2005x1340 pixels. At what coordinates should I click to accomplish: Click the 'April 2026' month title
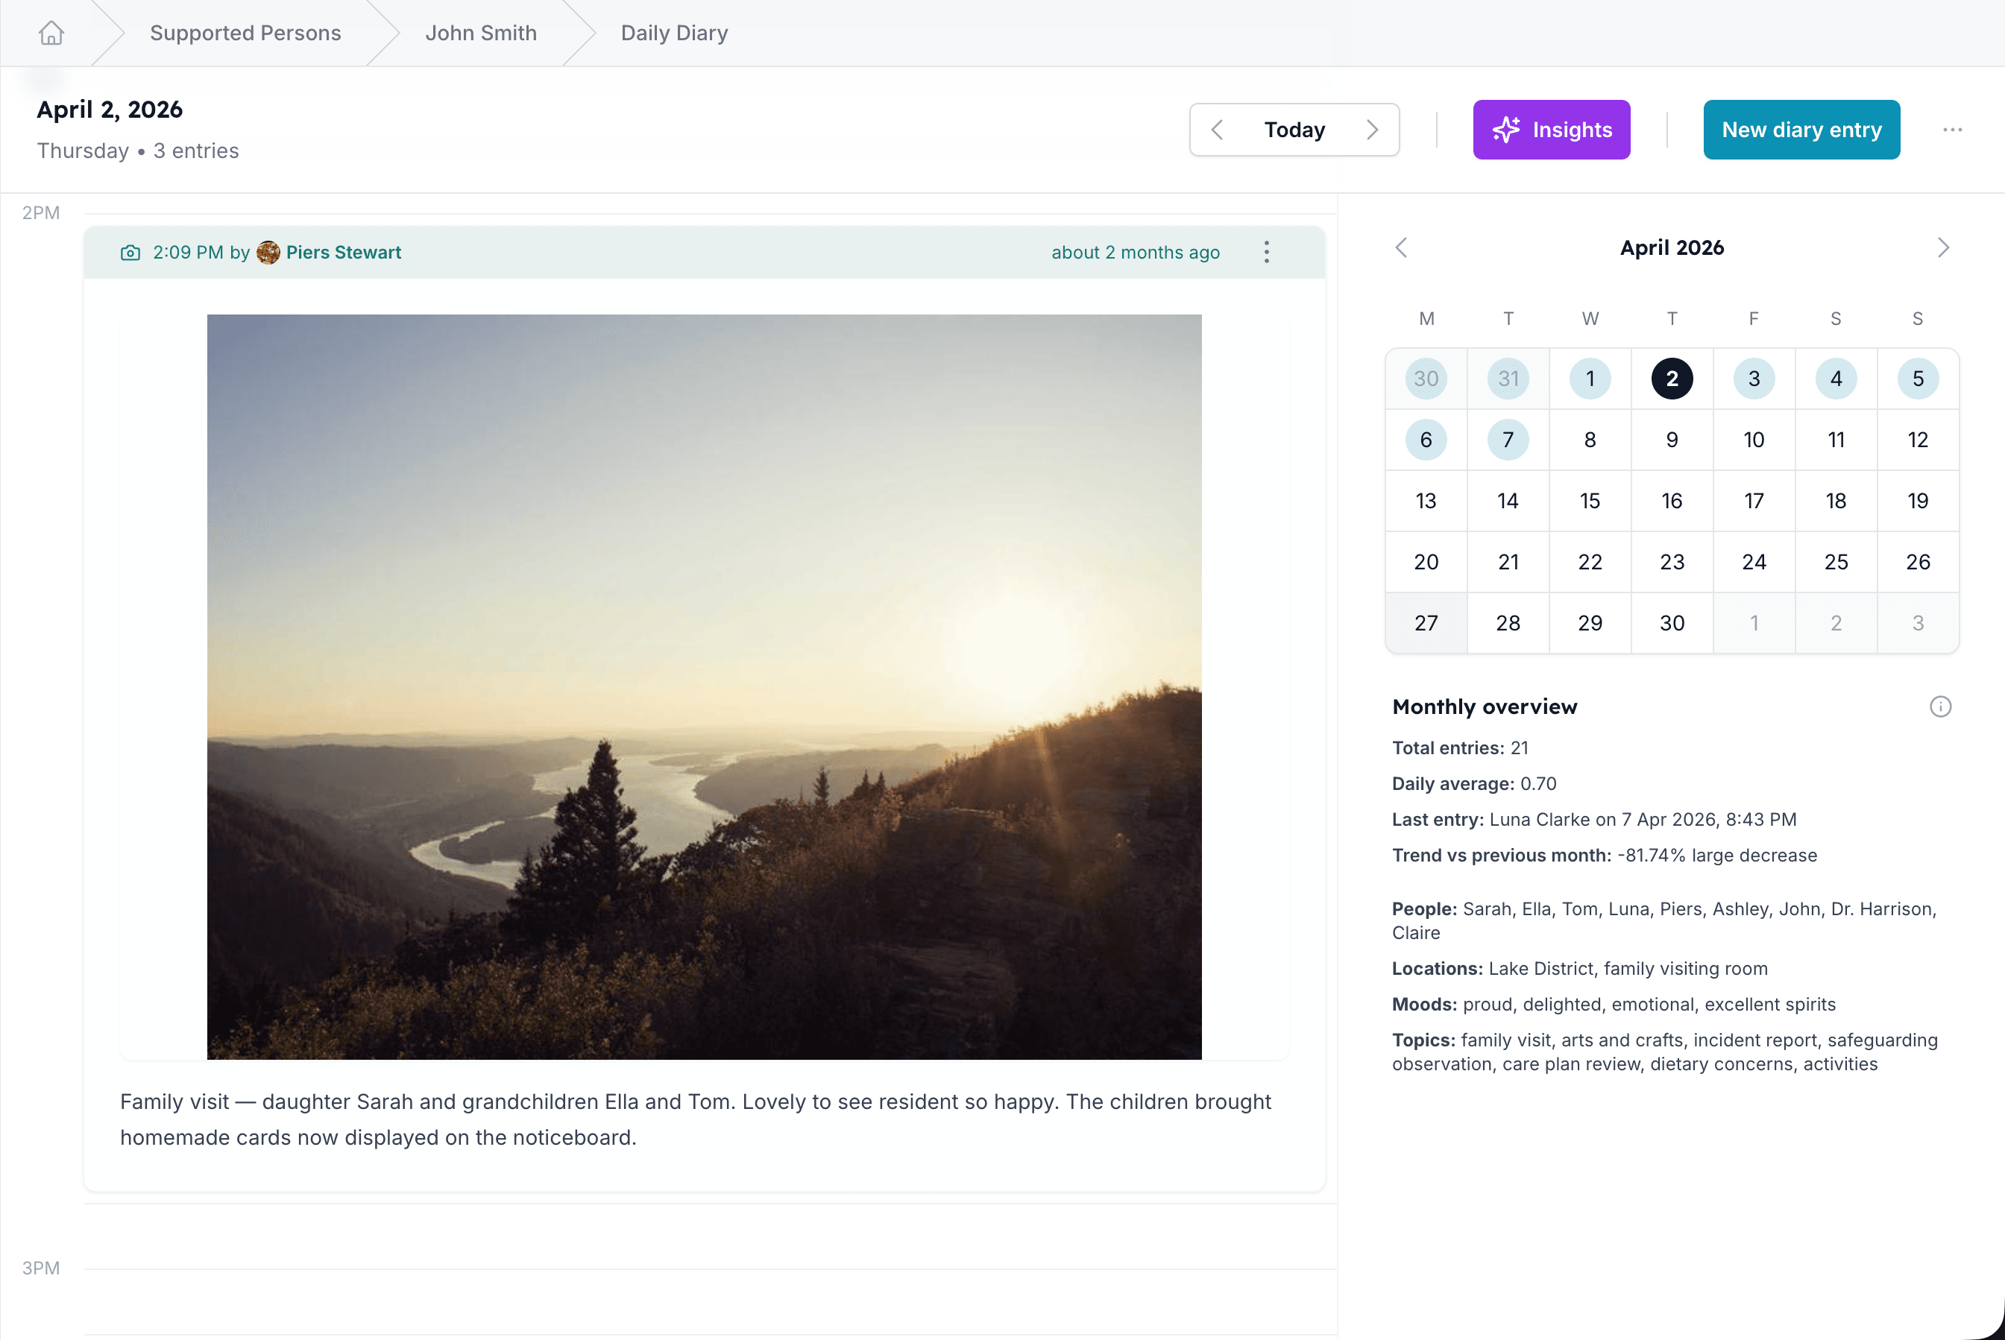pos(1672,248)
